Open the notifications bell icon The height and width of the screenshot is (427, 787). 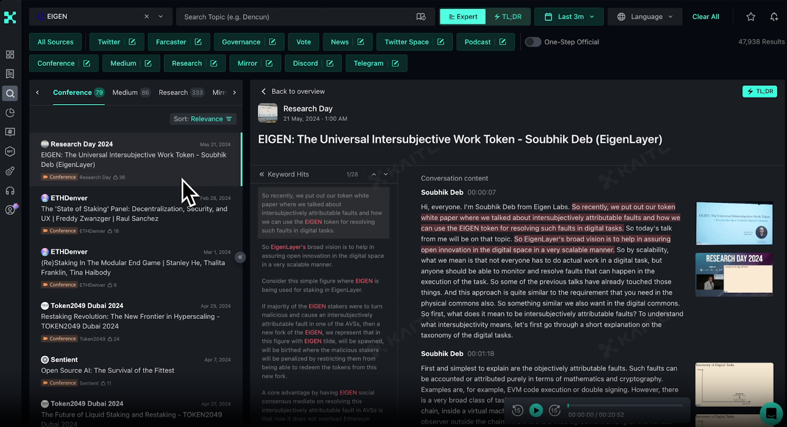pyautogui.click(x=774, y=17)
